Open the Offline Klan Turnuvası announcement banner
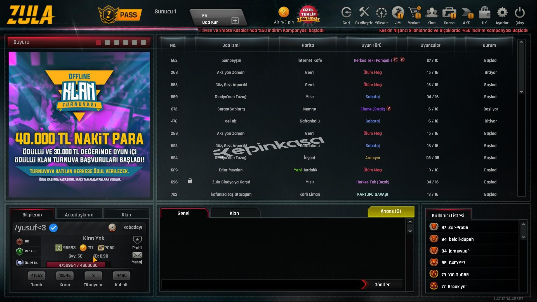The height and width of the screenshot is (302, 537). [79, 124]
